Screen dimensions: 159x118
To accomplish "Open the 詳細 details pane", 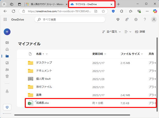I will pos(140,32).
